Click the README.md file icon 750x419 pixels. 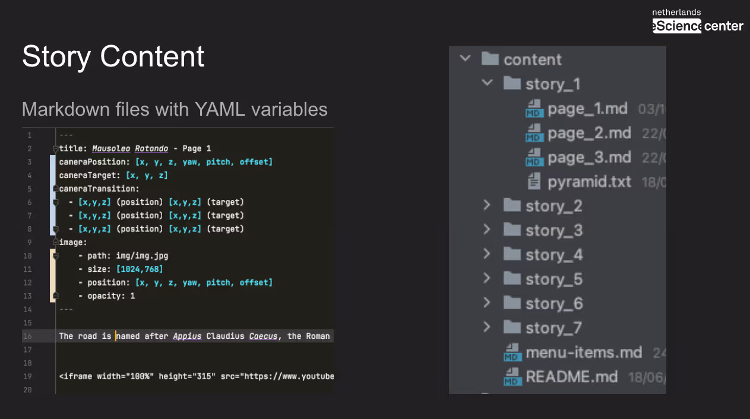coord(513,377)
